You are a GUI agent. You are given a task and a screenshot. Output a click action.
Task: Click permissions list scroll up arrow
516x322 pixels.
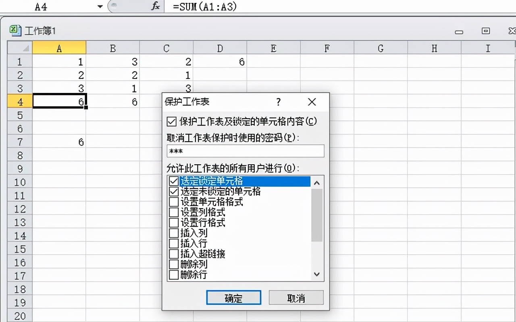[x=317, y=183]
